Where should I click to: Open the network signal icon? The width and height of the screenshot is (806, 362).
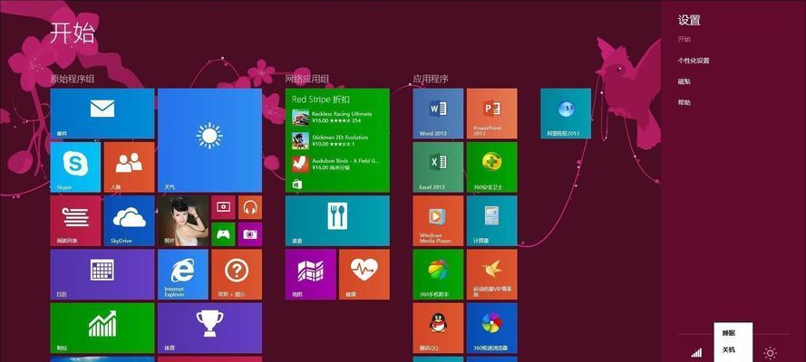click(x=696, y=352)
